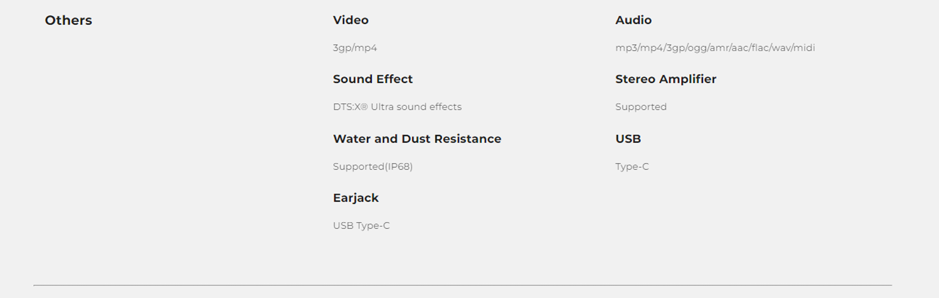
Task: Select the Sound Effect heading
Action: click(373, 80)
